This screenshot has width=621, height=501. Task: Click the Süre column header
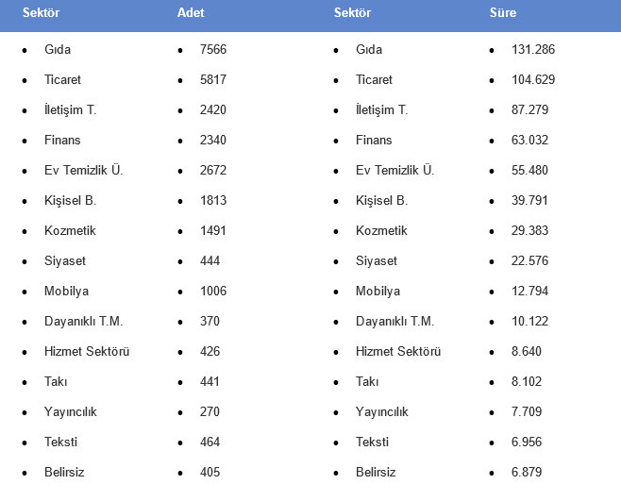click(503, 12)
